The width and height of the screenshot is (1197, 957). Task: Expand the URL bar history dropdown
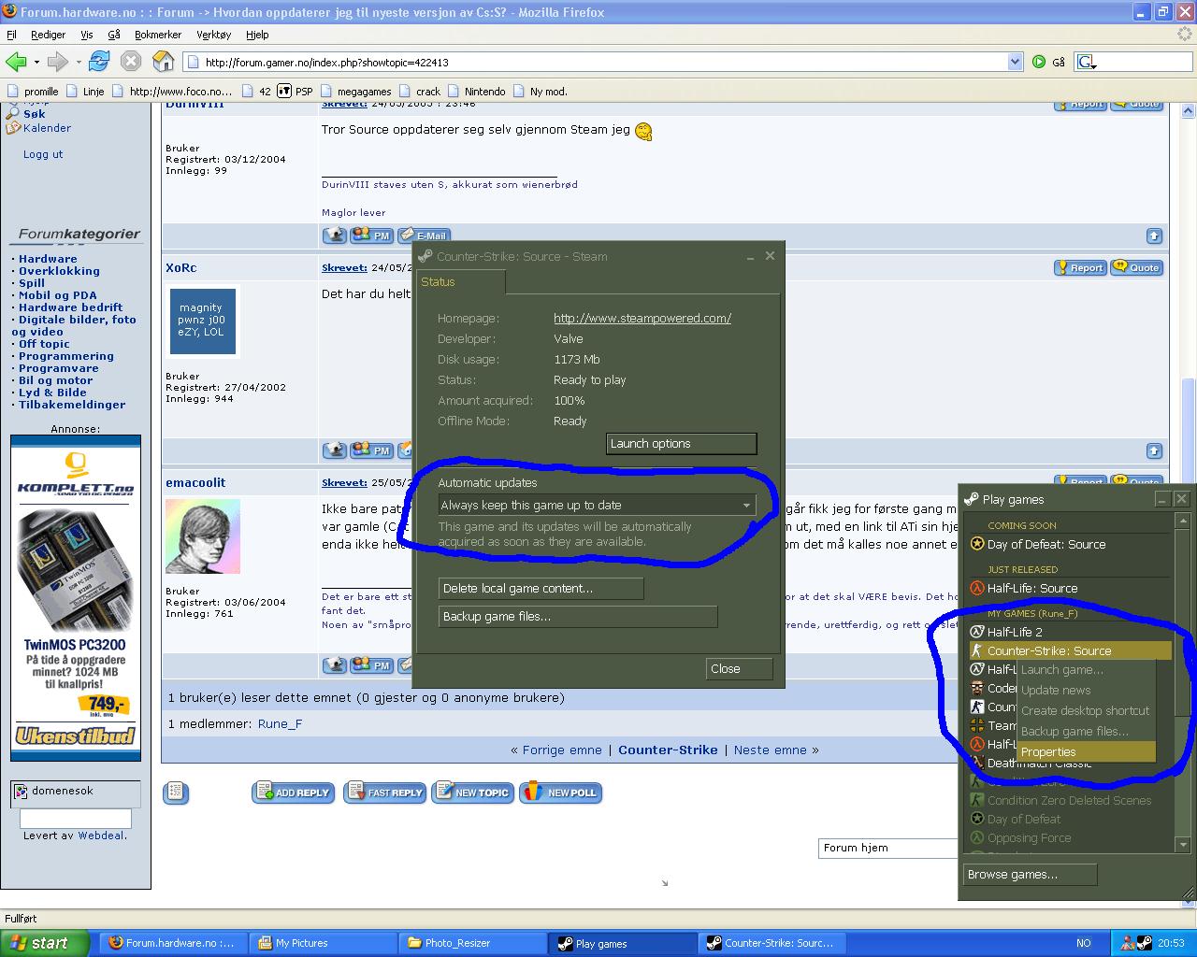[x=1015, y=62]
